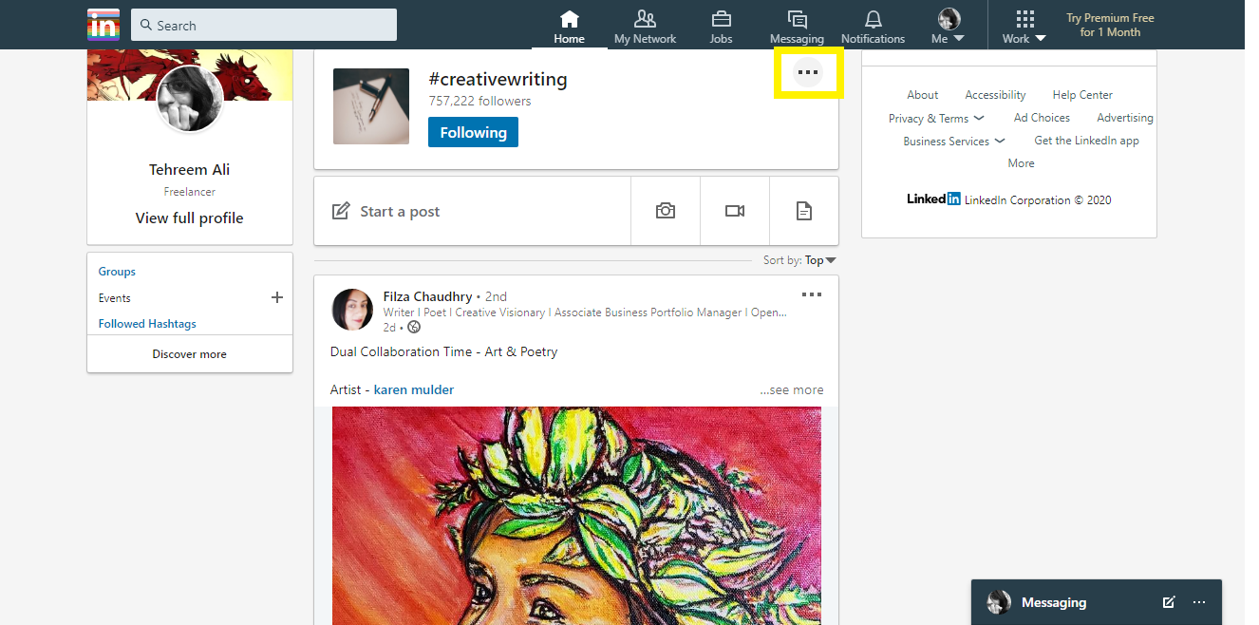
Task: Open the Ad Choices footer link
Action: tap(1042, 118)
